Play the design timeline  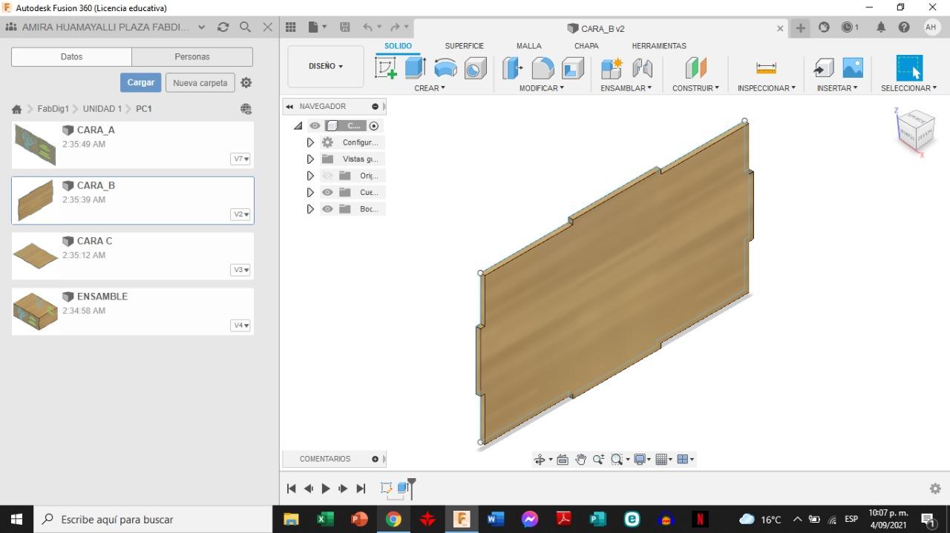coord(325,489)
